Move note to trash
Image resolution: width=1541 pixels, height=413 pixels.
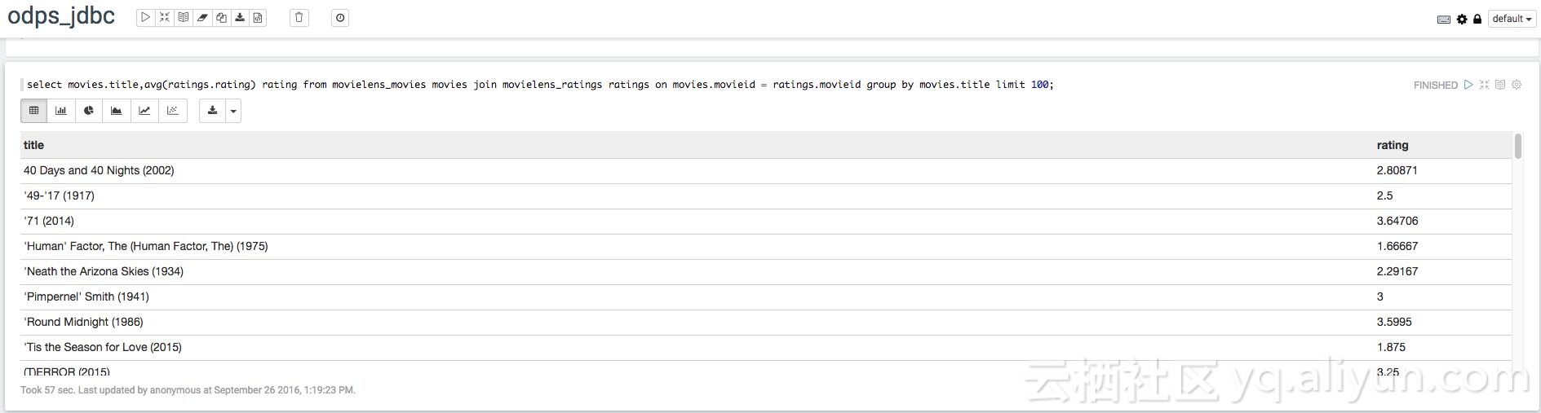[299, 17]
